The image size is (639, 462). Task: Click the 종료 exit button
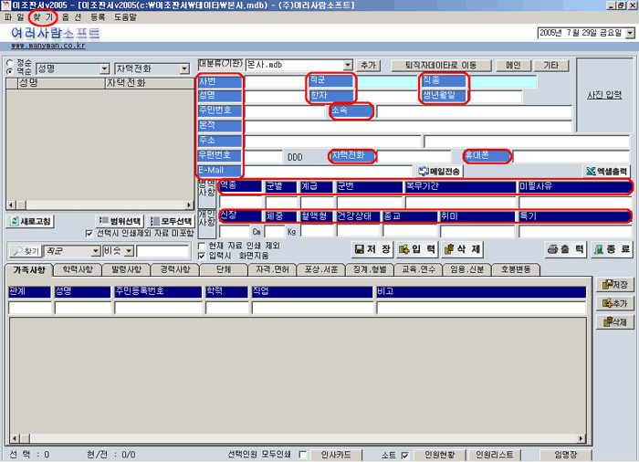coord(612,249)
